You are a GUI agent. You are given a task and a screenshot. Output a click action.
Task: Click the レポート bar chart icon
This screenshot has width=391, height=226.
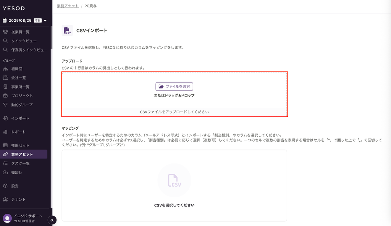5,132
